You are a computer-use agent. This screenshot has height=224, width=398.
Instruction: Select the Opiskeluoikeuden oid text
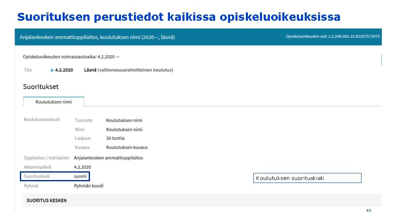(333, 37)
